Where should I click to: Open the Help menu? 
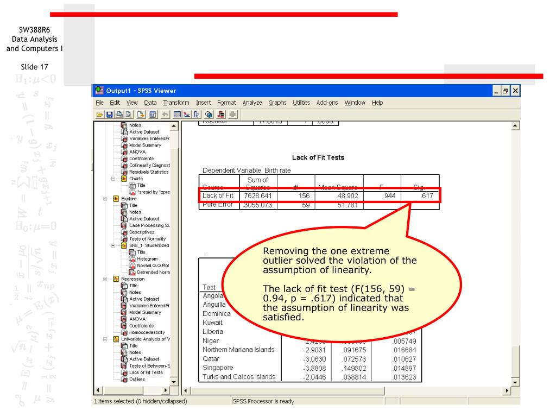pyautogui.click(x=377, y=103)
